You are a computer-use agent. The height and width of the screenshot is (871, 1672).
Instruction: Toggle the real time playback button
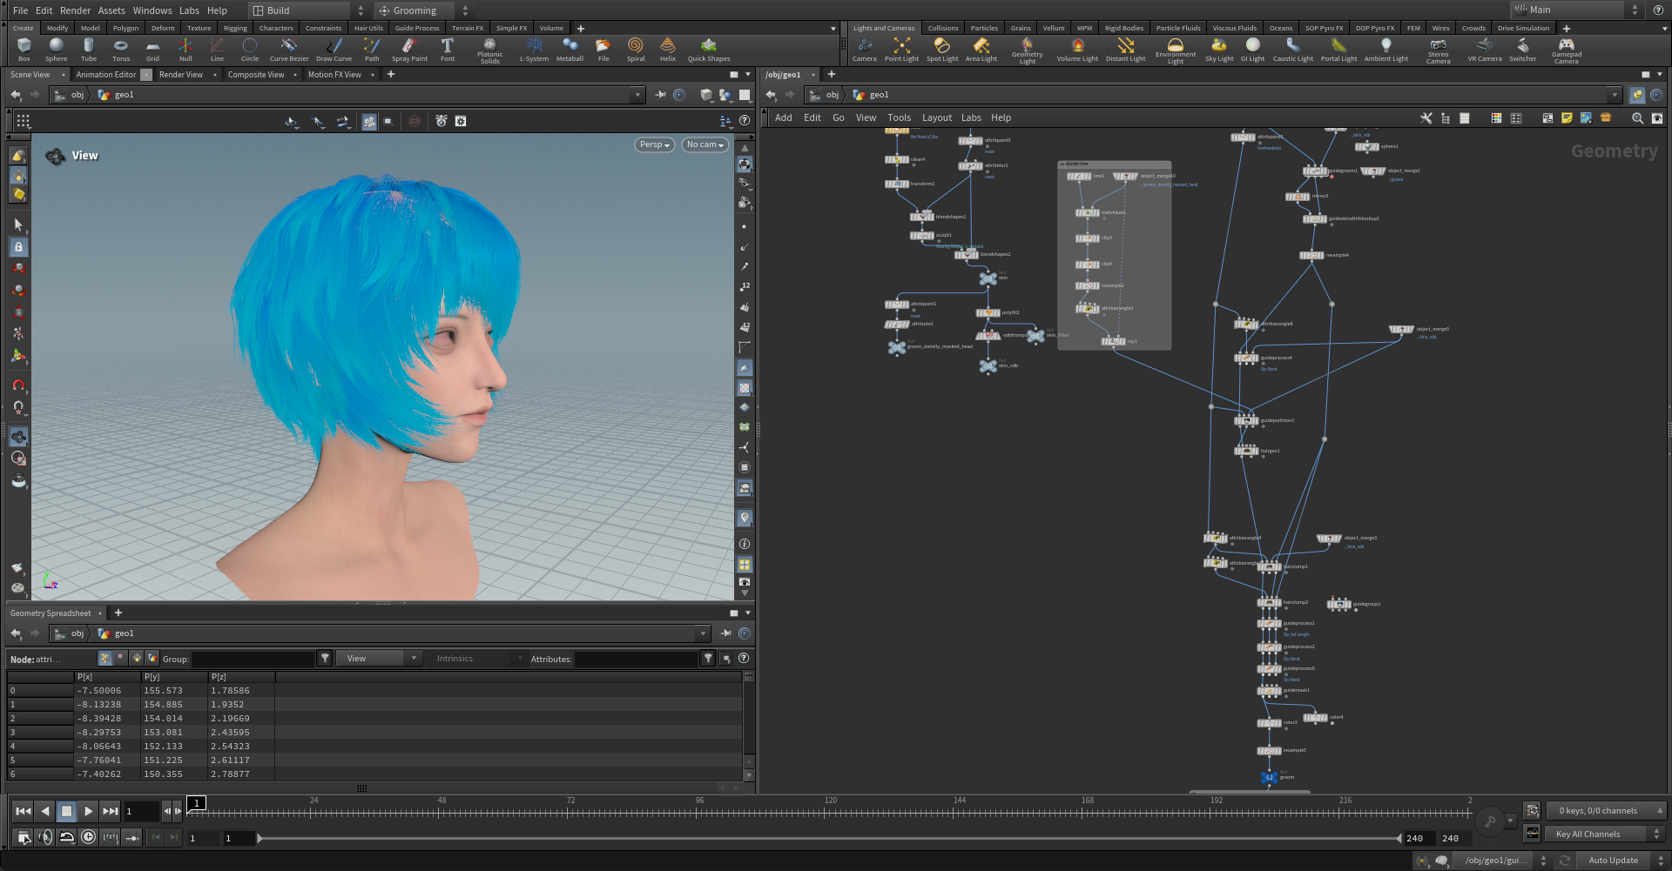click(88, 837)
